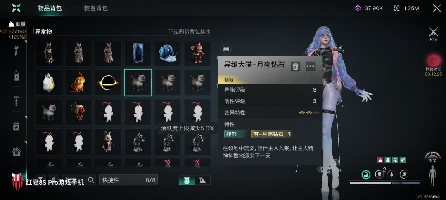This screenshot has width=446, height=200.
Task: Switch to island storage view toggle
Action: point(203,180)
